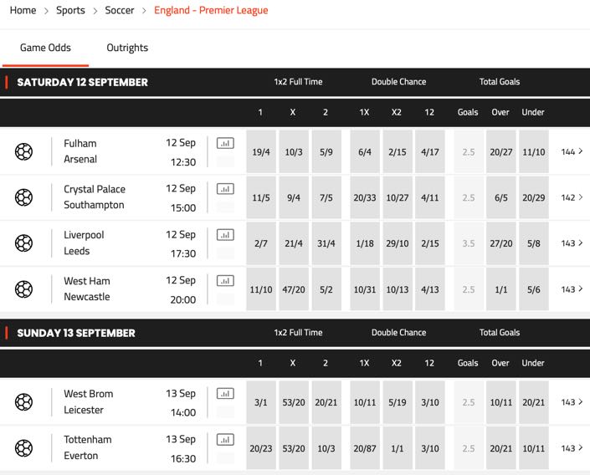Click the Tottenham team name
The width and height of the screenshot is (590, 475).
(x=88, y=439)
